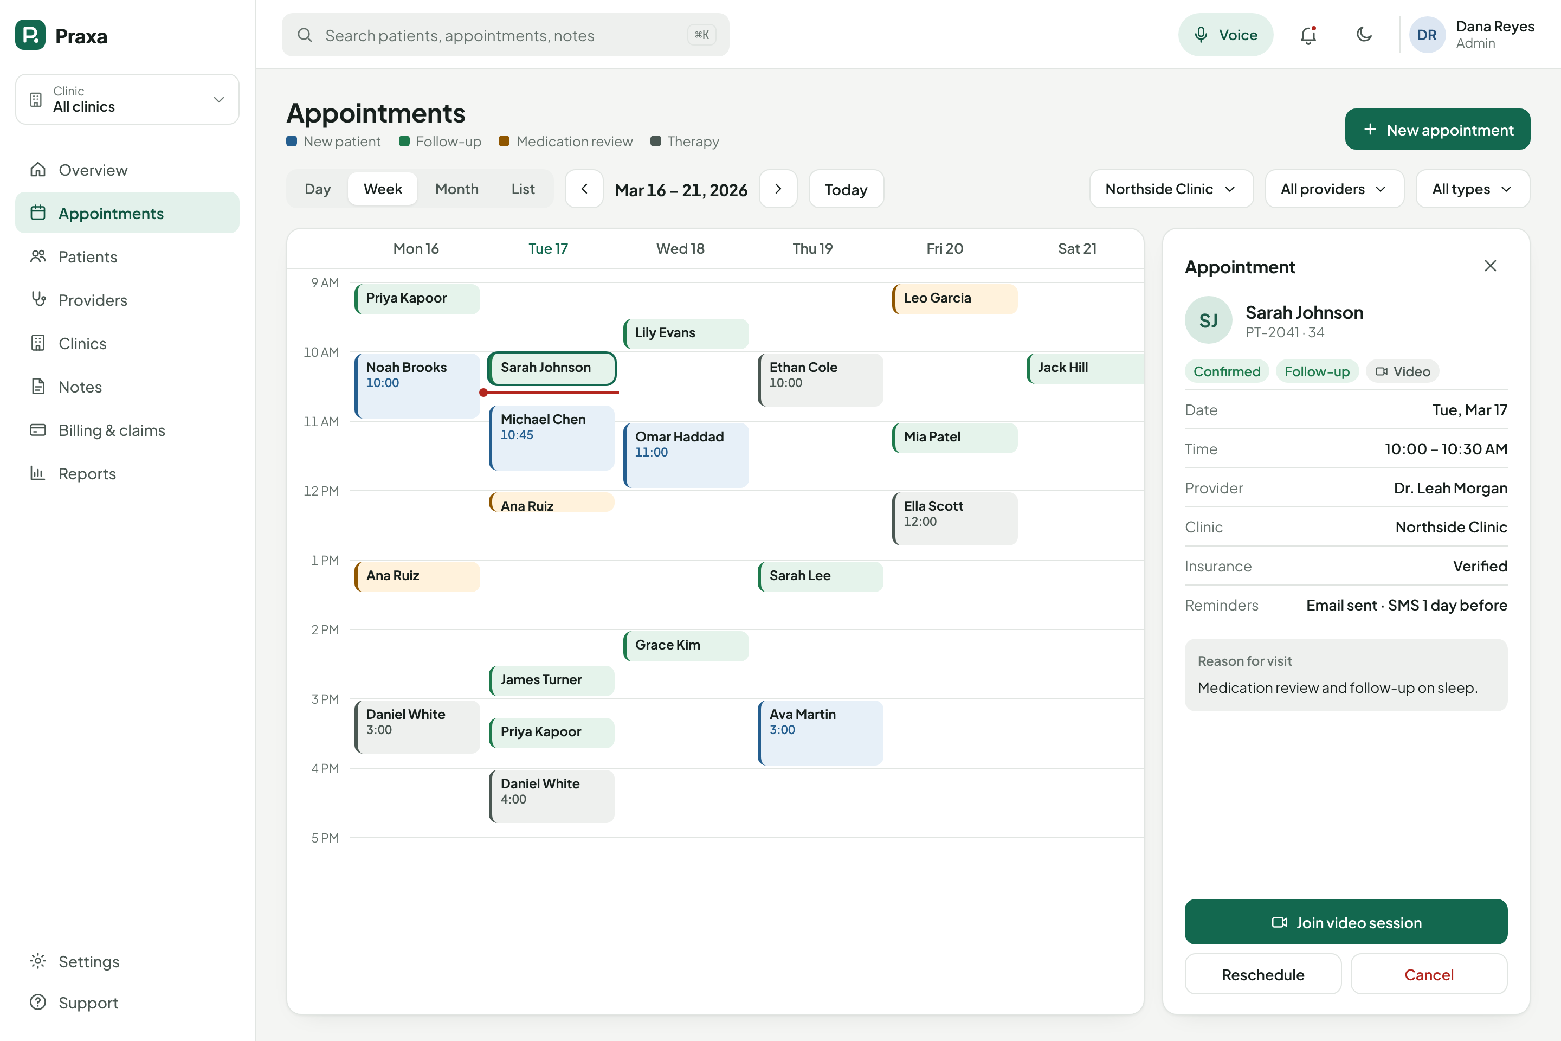
Task: Open Omar Haddad 11:00 appointment
Action: 686,455
